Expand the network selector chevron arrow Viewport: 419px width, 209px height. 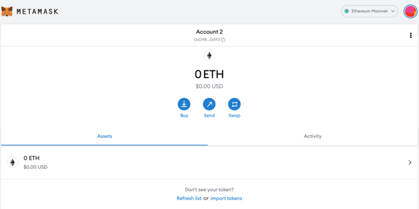tap(393, 11)
